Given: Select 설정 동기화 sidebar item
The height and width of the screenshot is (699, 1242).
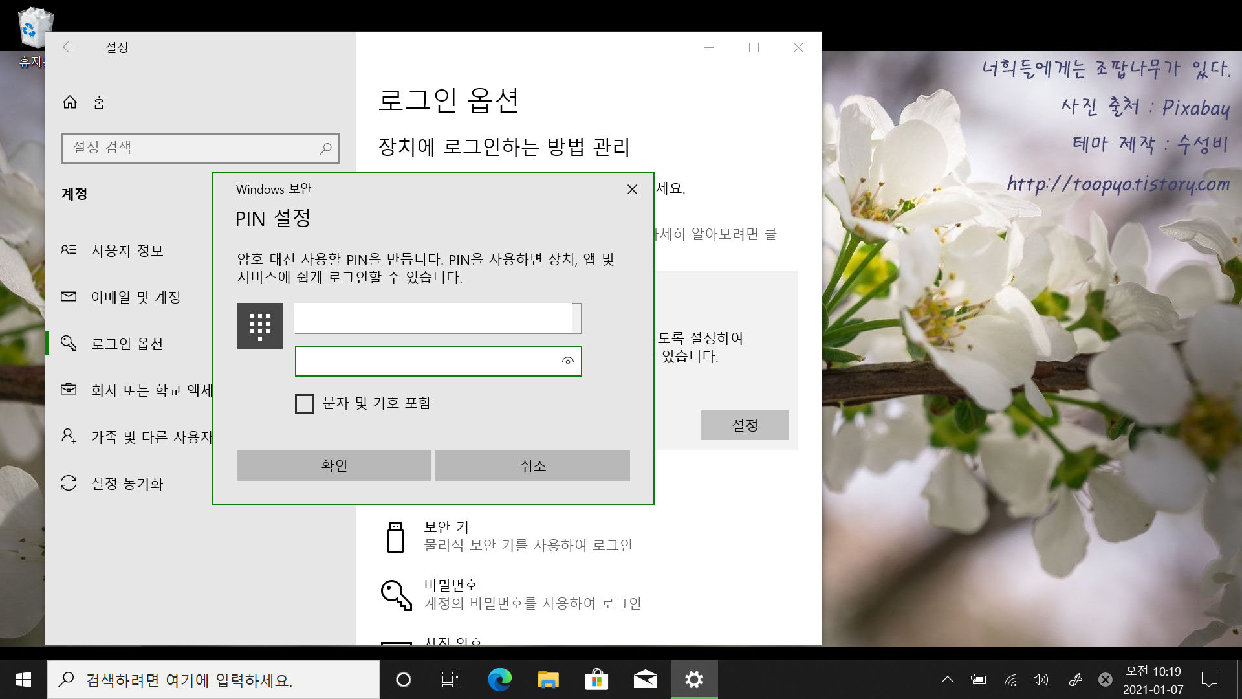Looking at the screenshot, I should click(x=127, y=483).
